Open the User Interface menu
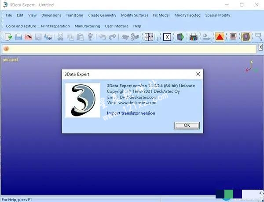The height and width of the screenshot is (202, 264). (x=117, y=26)
